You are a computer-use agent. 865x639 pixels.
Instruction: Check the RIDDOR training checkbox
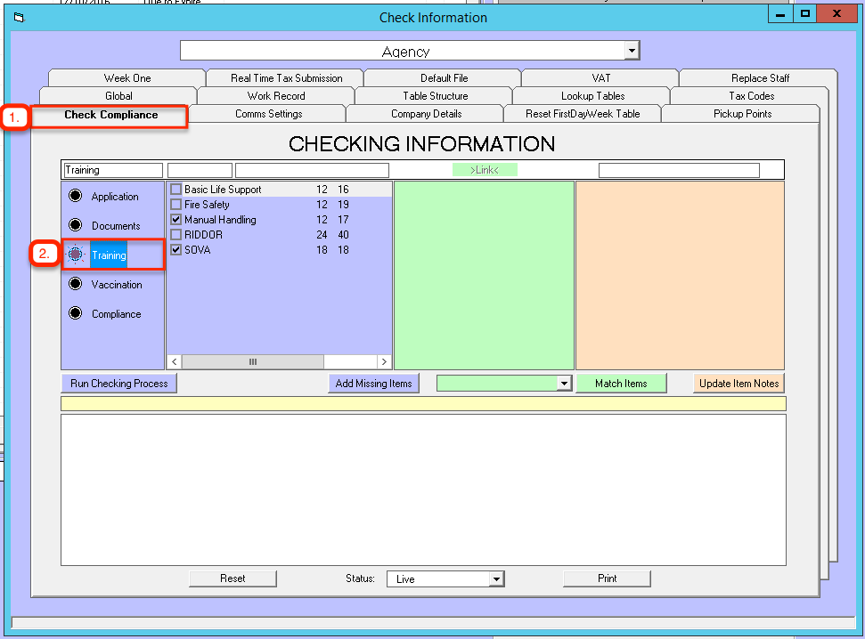point(175,235)
